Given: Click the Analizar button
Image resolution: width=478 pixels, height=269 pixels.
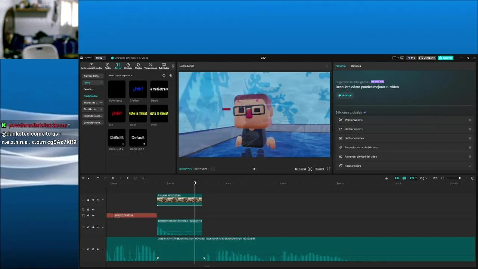Looking at the screenshot, I should 345,95.
